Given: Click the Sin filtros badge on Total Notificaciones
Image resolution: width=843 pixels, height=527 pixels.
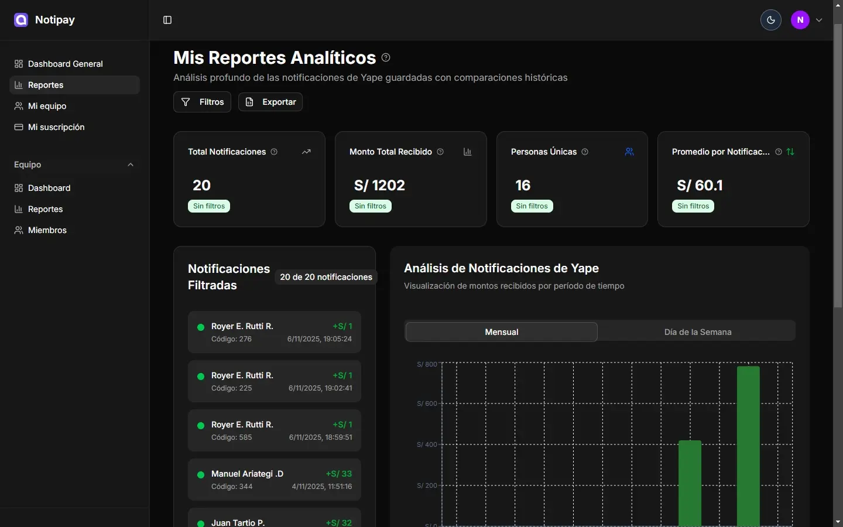Looking at the screenshot, I should click(208, 206).
